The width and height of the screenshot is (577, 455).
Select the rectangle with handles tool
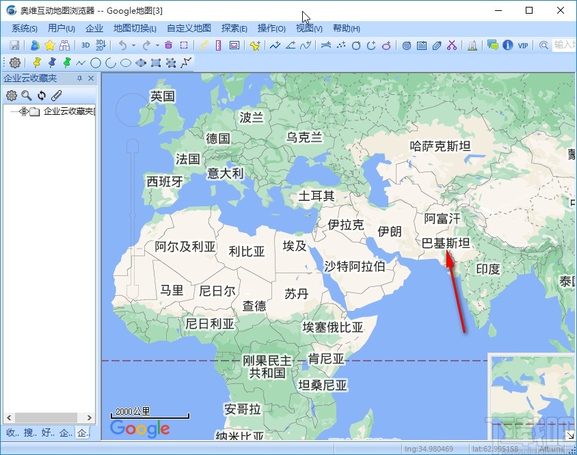(156, 63)
